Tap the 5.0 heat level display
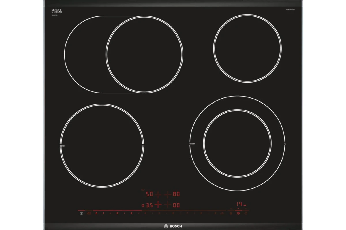 149,195
